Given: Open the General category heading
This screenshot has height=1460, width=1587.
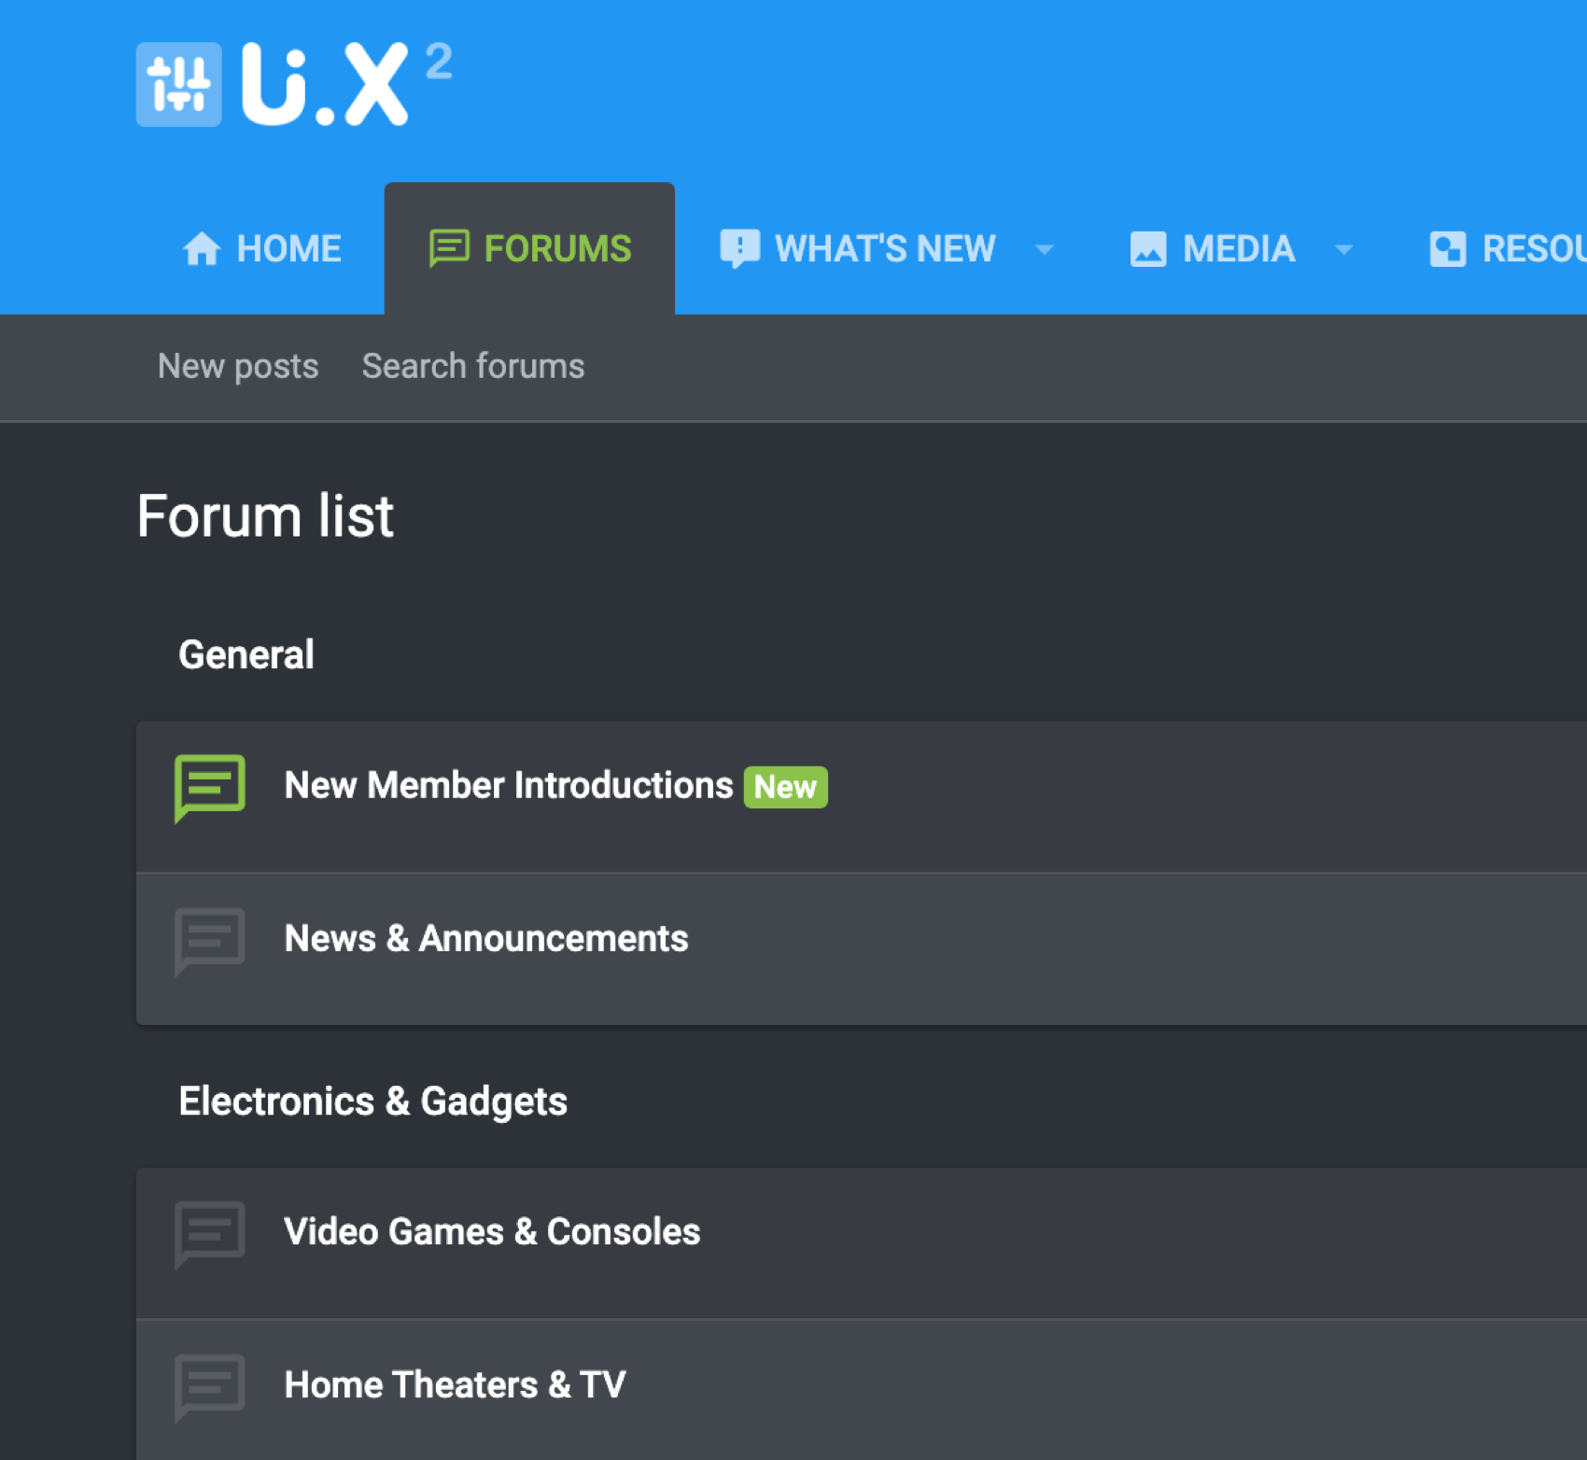Looking at the screenshot, I should click(246, 654).
